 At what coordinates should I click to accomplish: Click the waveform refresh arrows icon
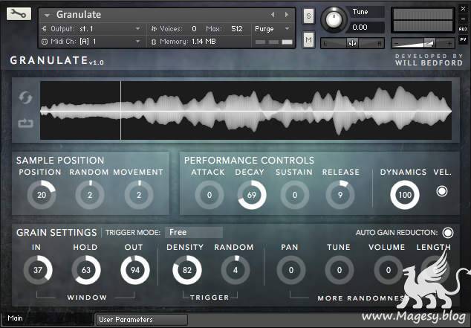(x=25, y=97)
